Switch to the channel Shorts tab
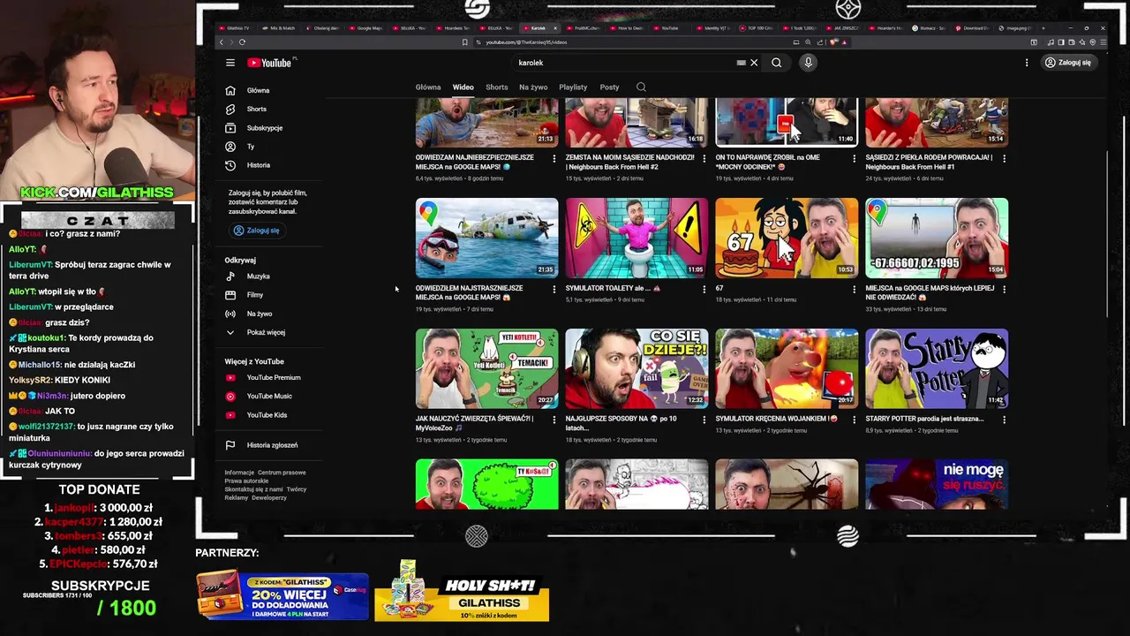1130x636 pixels. (497, 87)
